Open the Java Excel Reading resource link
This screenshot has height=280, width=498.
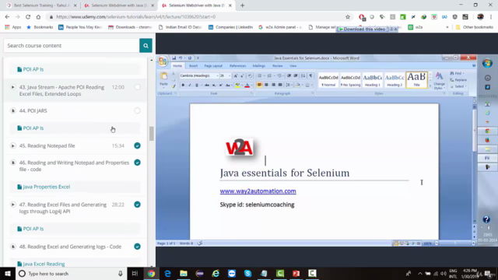coord(44,264)
